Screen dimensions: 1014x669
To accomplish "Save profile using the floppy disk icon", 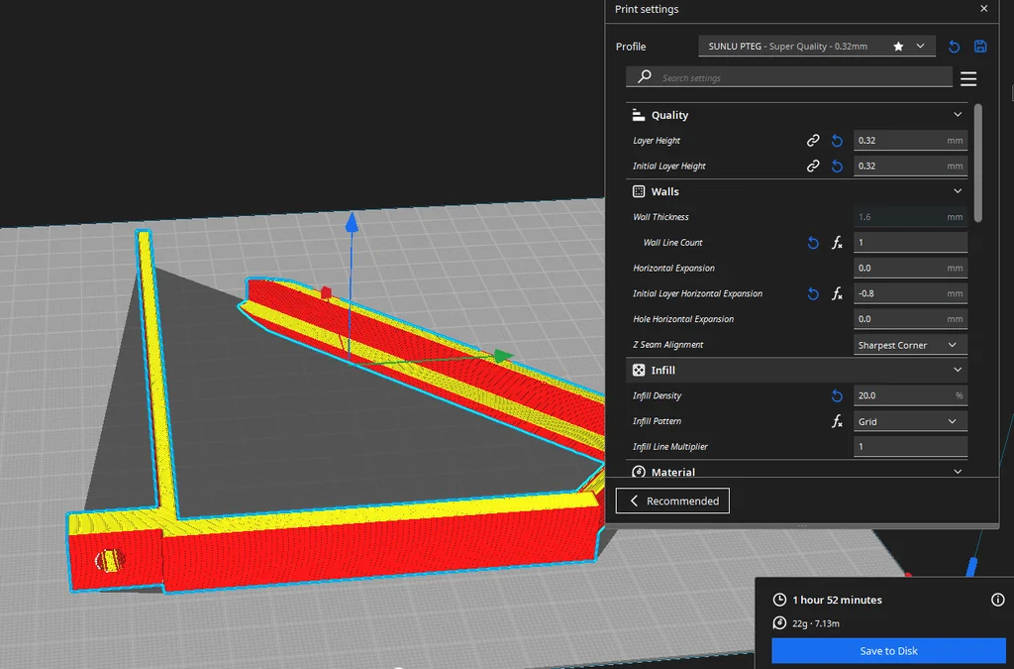I will [980, 47].
